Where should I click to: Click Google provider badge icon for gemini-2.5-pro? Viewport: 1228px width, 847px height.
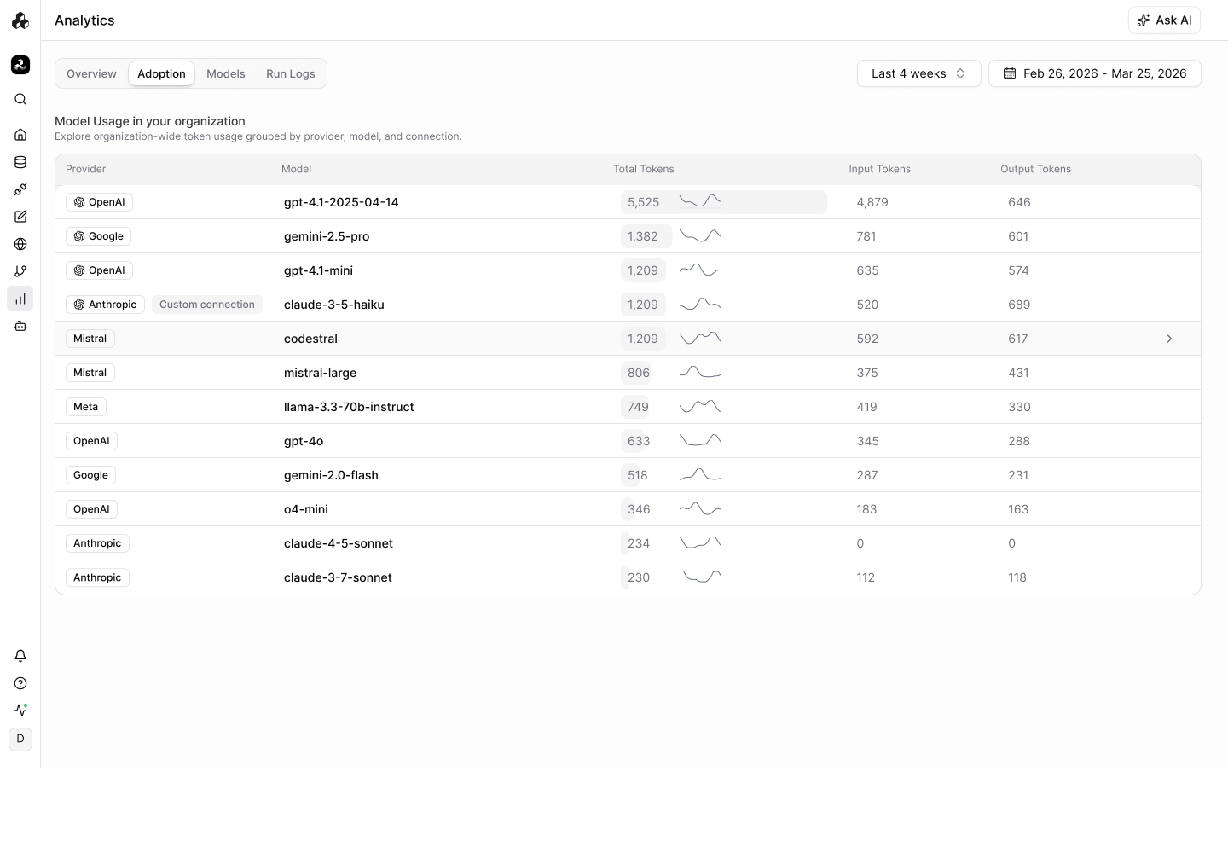[x=79, y=236]
